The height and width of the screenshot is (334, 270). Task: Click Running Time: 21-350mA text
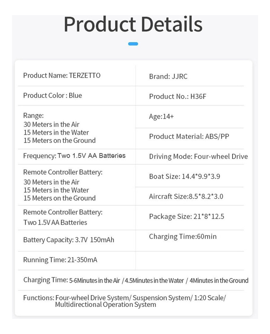tap(60, 260)
